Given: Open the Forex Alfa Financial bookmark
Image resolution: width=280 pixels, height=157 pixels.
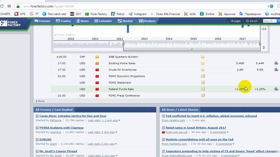Looking at the screenshot, I should click(165, 14).
